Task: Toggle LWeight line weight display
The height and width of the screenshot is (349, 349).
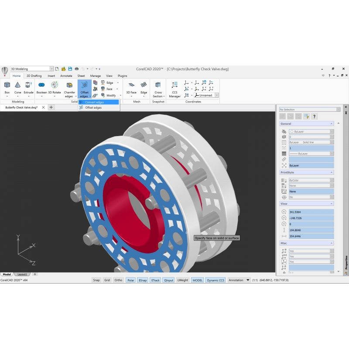Action: coord(183,280)
